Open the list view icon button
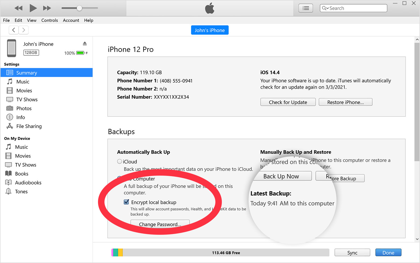The height and width of the screenshot is (263, 420). pos(306,8)
